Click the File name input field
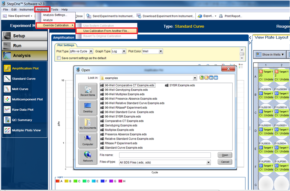This screenshot has width=290, height=191. (165, 155)
